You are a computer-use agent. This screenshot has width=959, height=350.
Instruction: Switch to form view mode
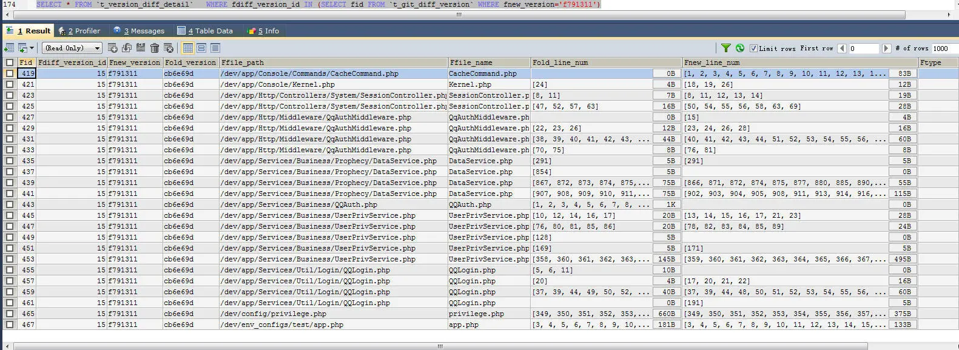click(x=201, y=48)
